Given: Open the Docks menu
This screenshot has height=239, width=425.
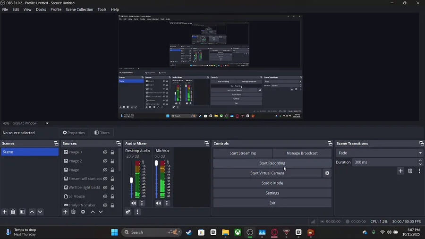Looking at the screenshot, I should coord(41,9).
